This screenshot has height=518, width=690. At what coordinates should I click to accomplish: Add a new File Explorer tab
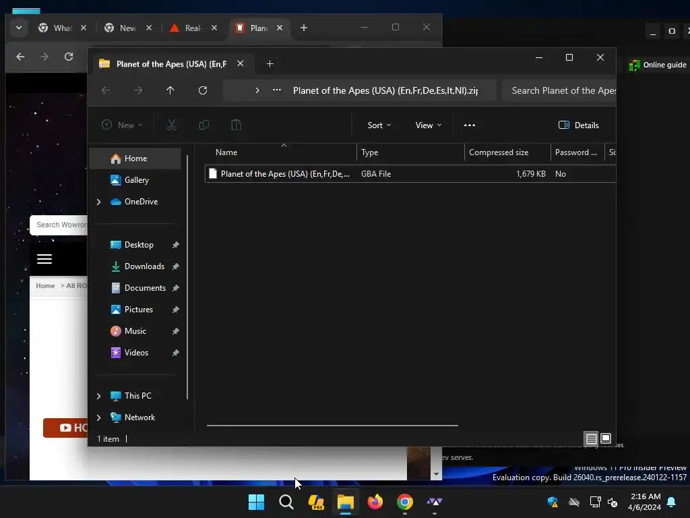click(270, 64)
